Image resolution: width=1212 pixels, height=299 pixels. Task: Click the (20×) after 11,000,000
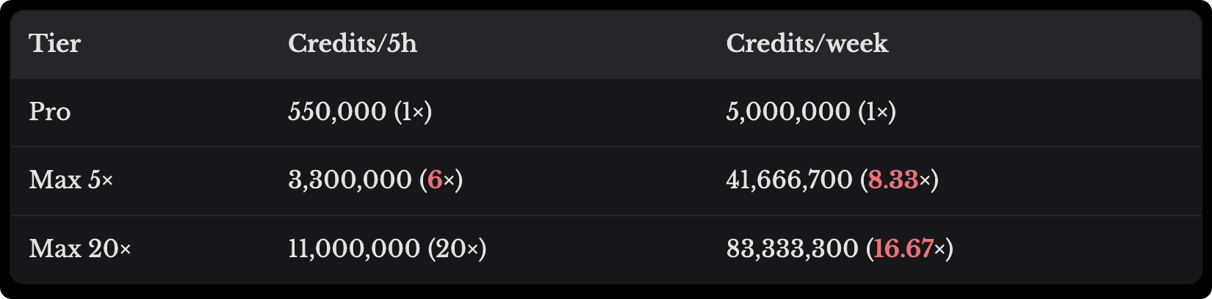(457, 249)
